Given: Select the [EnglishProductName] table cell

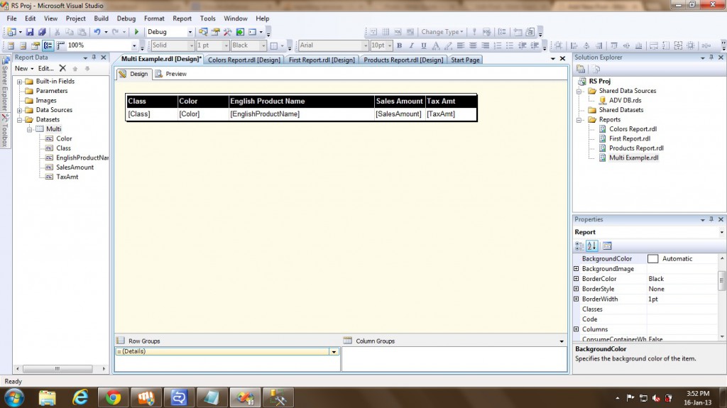Looking at the screenshot, I should point(301,114).
